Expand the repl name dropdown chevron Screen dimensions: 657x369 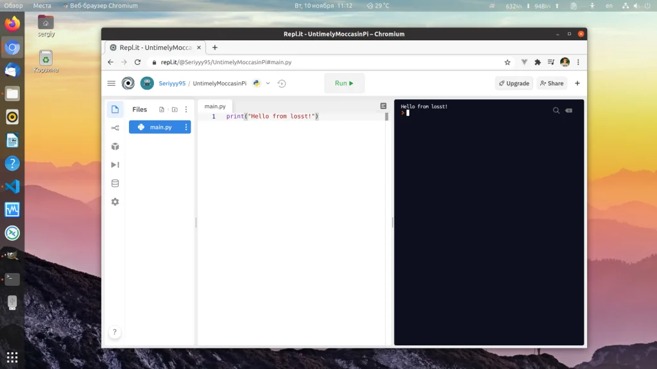[x=268, y=83]
